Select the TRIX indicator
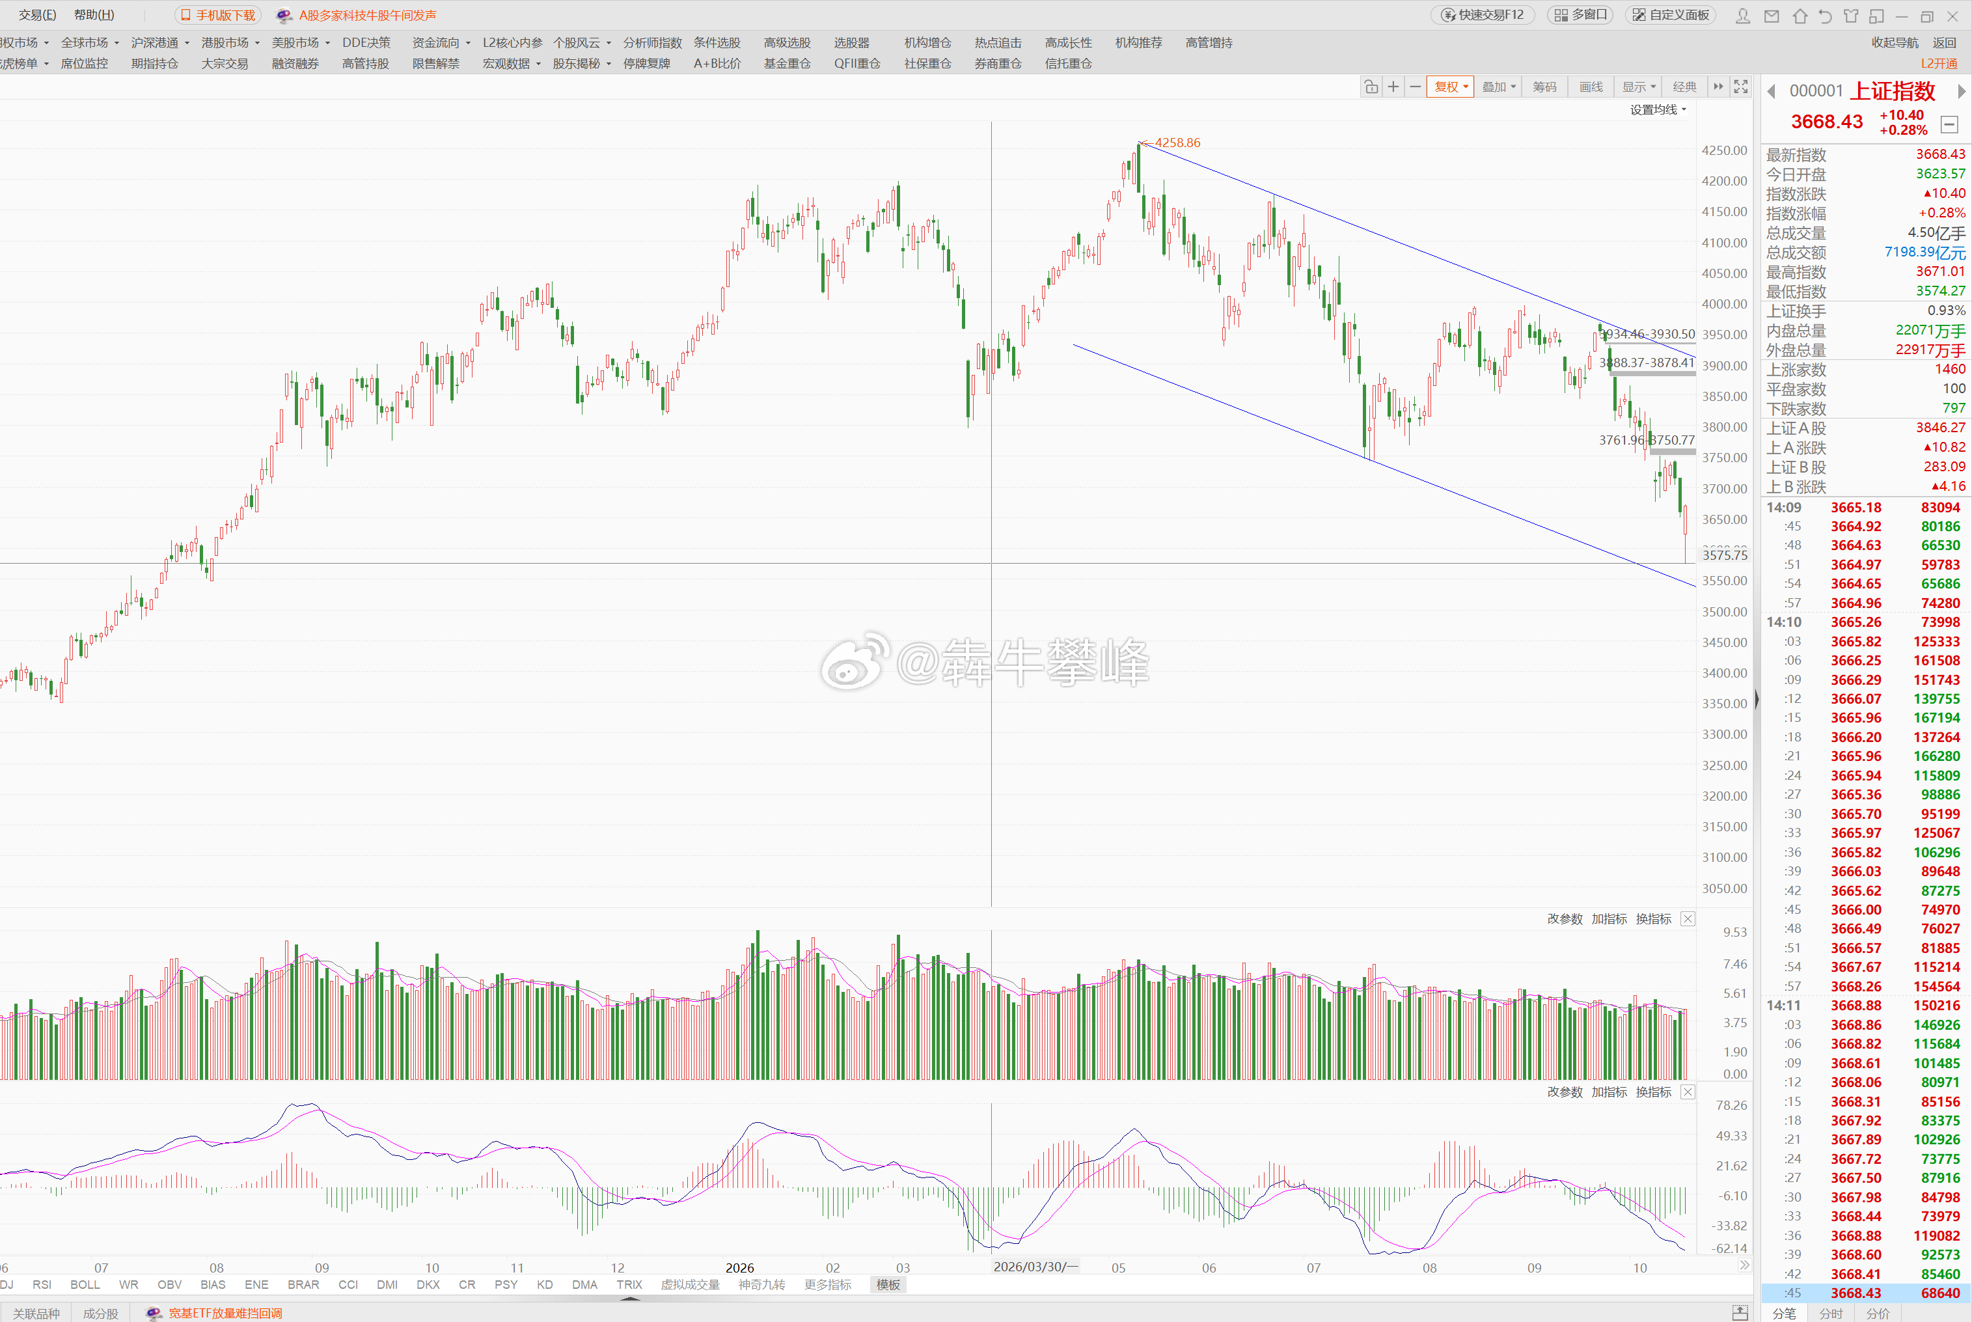Screen dimensions: 1972x1322 (629, 1285)
